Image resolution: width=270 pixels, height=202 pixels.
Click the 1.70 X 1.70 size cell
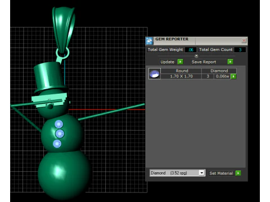[x=181, y=76]
